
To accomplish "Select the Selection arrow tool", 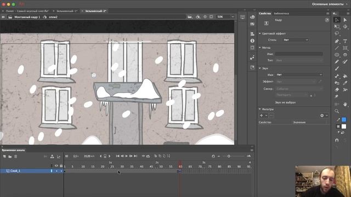I will pyautogui.click(x=337, y=20).
